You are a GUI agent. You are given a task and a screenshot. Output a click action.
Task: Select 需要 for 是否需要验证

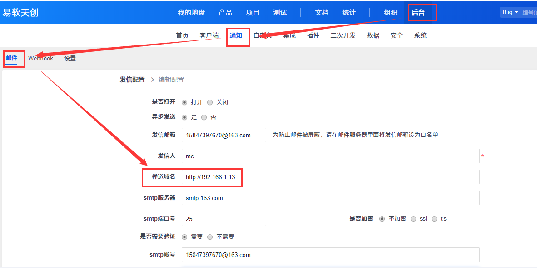[184, 237]
